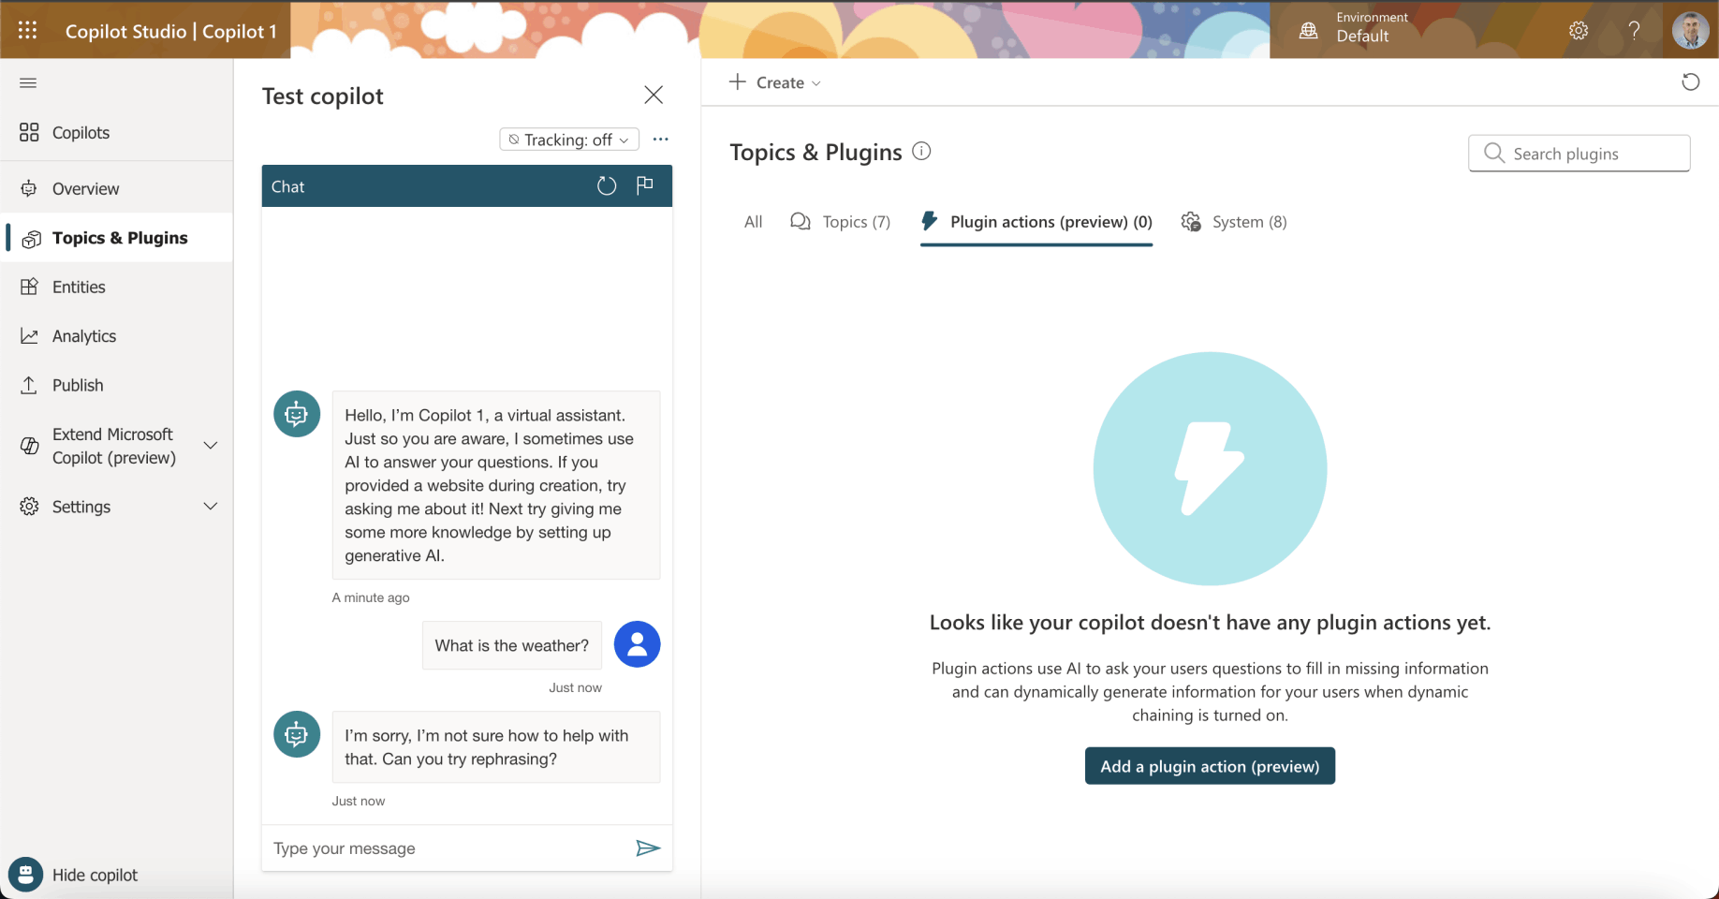The height and width of the screenshot is (899, 1719).
Task: Switch to the Topics (7) tab
Action: click(x=840, y=222)
